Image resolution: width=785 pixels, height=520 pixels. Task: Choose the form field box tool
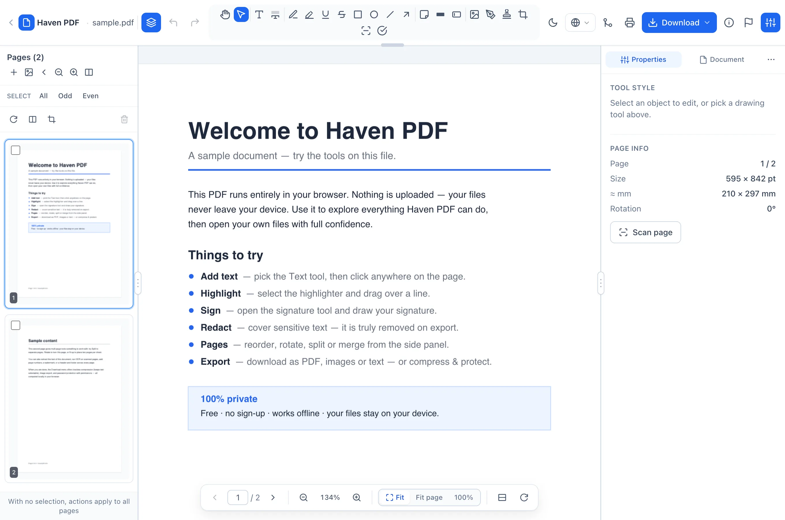457,15
